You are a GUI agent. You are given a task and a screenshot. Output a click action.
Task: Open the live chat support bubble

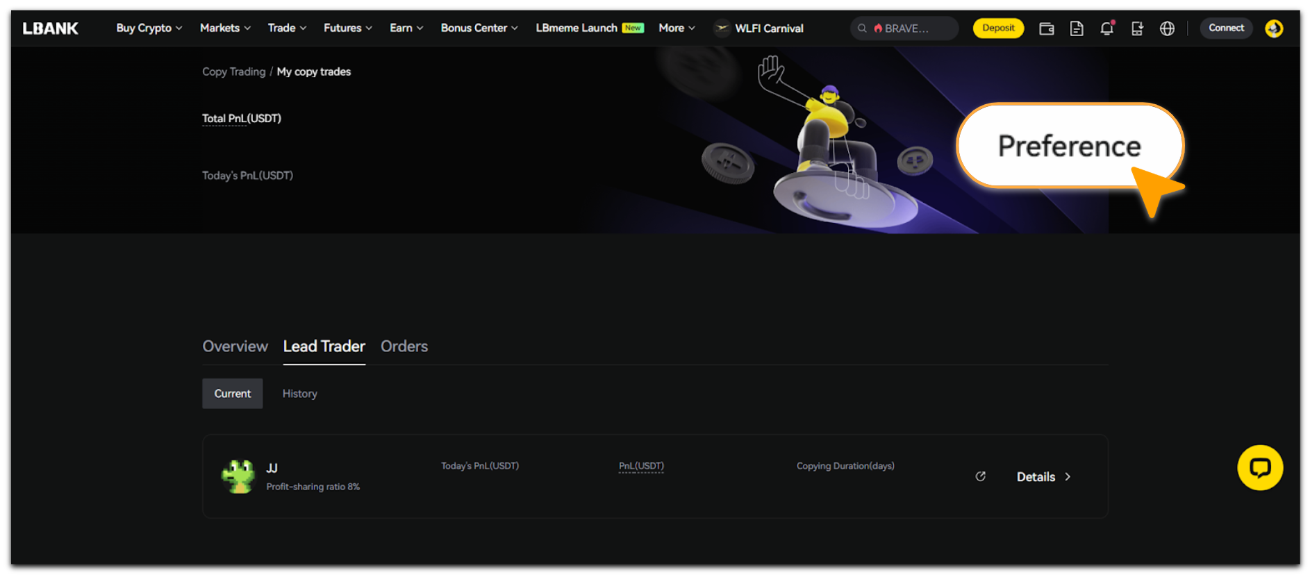point(1259,467)
